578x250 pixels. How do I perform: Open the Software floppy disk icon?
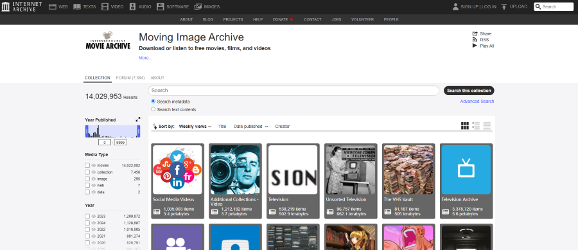click(160, 6)
